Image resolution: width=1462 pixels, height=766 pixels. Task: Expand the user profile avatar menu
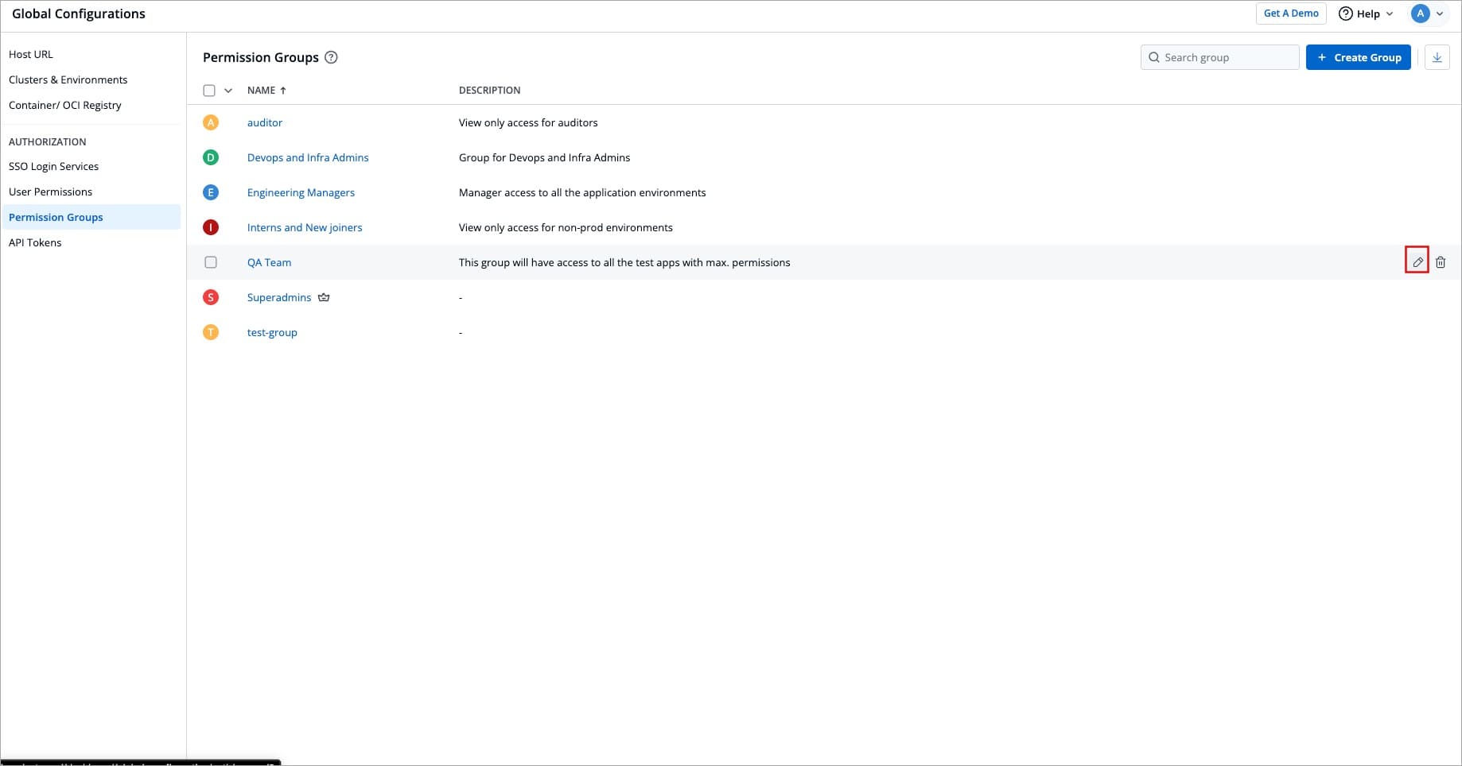(1427, 14)
